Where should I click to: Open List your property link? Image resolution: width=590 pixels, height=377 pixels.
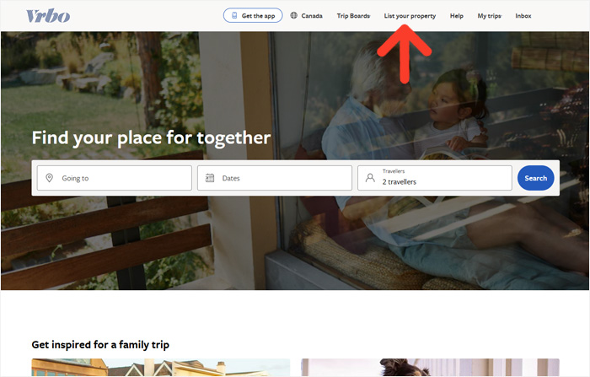click(410, 16)
